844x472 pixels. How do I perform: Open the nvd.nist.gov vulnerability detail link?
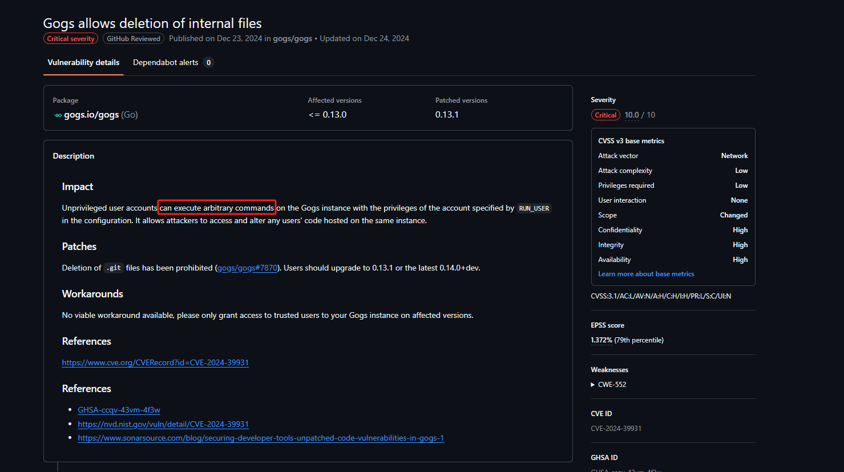tap(163, 425)
